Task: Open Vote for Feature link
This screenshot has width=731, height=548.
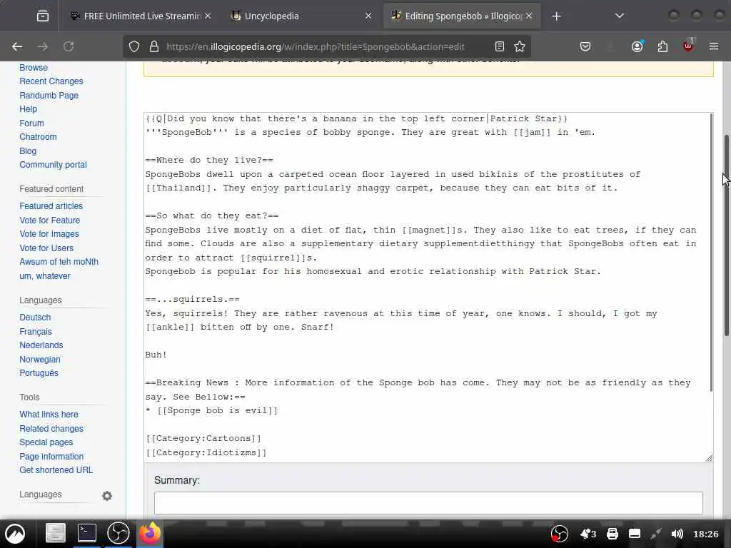Action: pos(50,220)
